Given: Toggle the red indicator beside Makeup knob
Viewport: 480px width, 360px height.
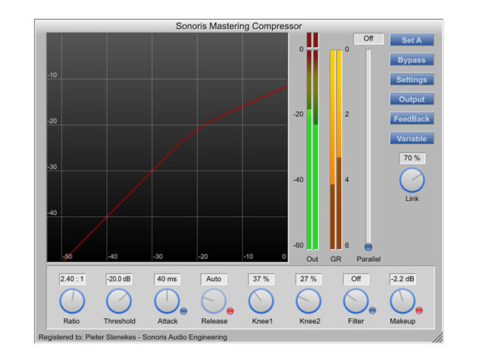Looking at the screenshot, I should 419,311.
